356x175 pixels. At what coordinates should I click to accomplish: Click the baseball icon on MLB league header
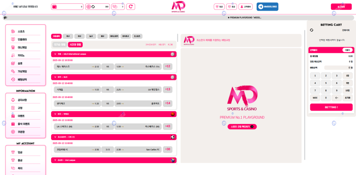coord(173,77)
